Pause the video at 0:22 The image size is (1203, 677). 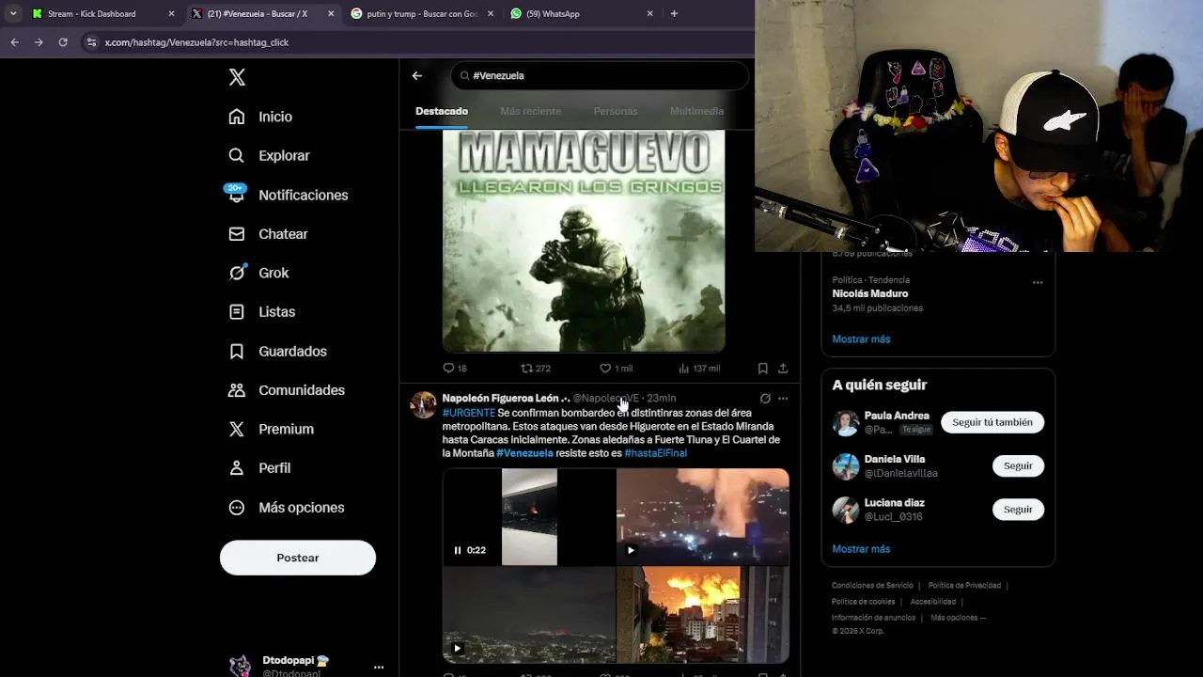458,550
